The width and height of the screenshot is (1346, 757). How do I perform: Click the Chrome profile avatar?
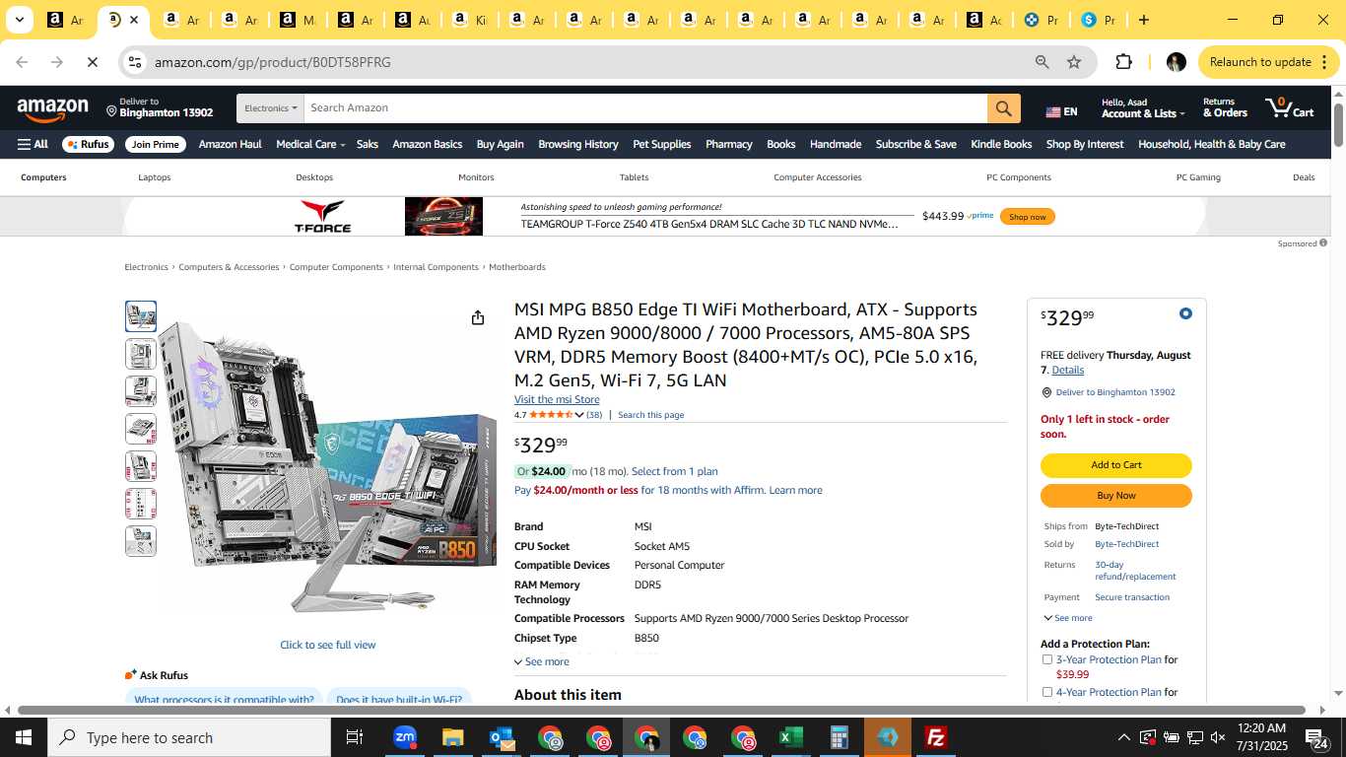1176,62
